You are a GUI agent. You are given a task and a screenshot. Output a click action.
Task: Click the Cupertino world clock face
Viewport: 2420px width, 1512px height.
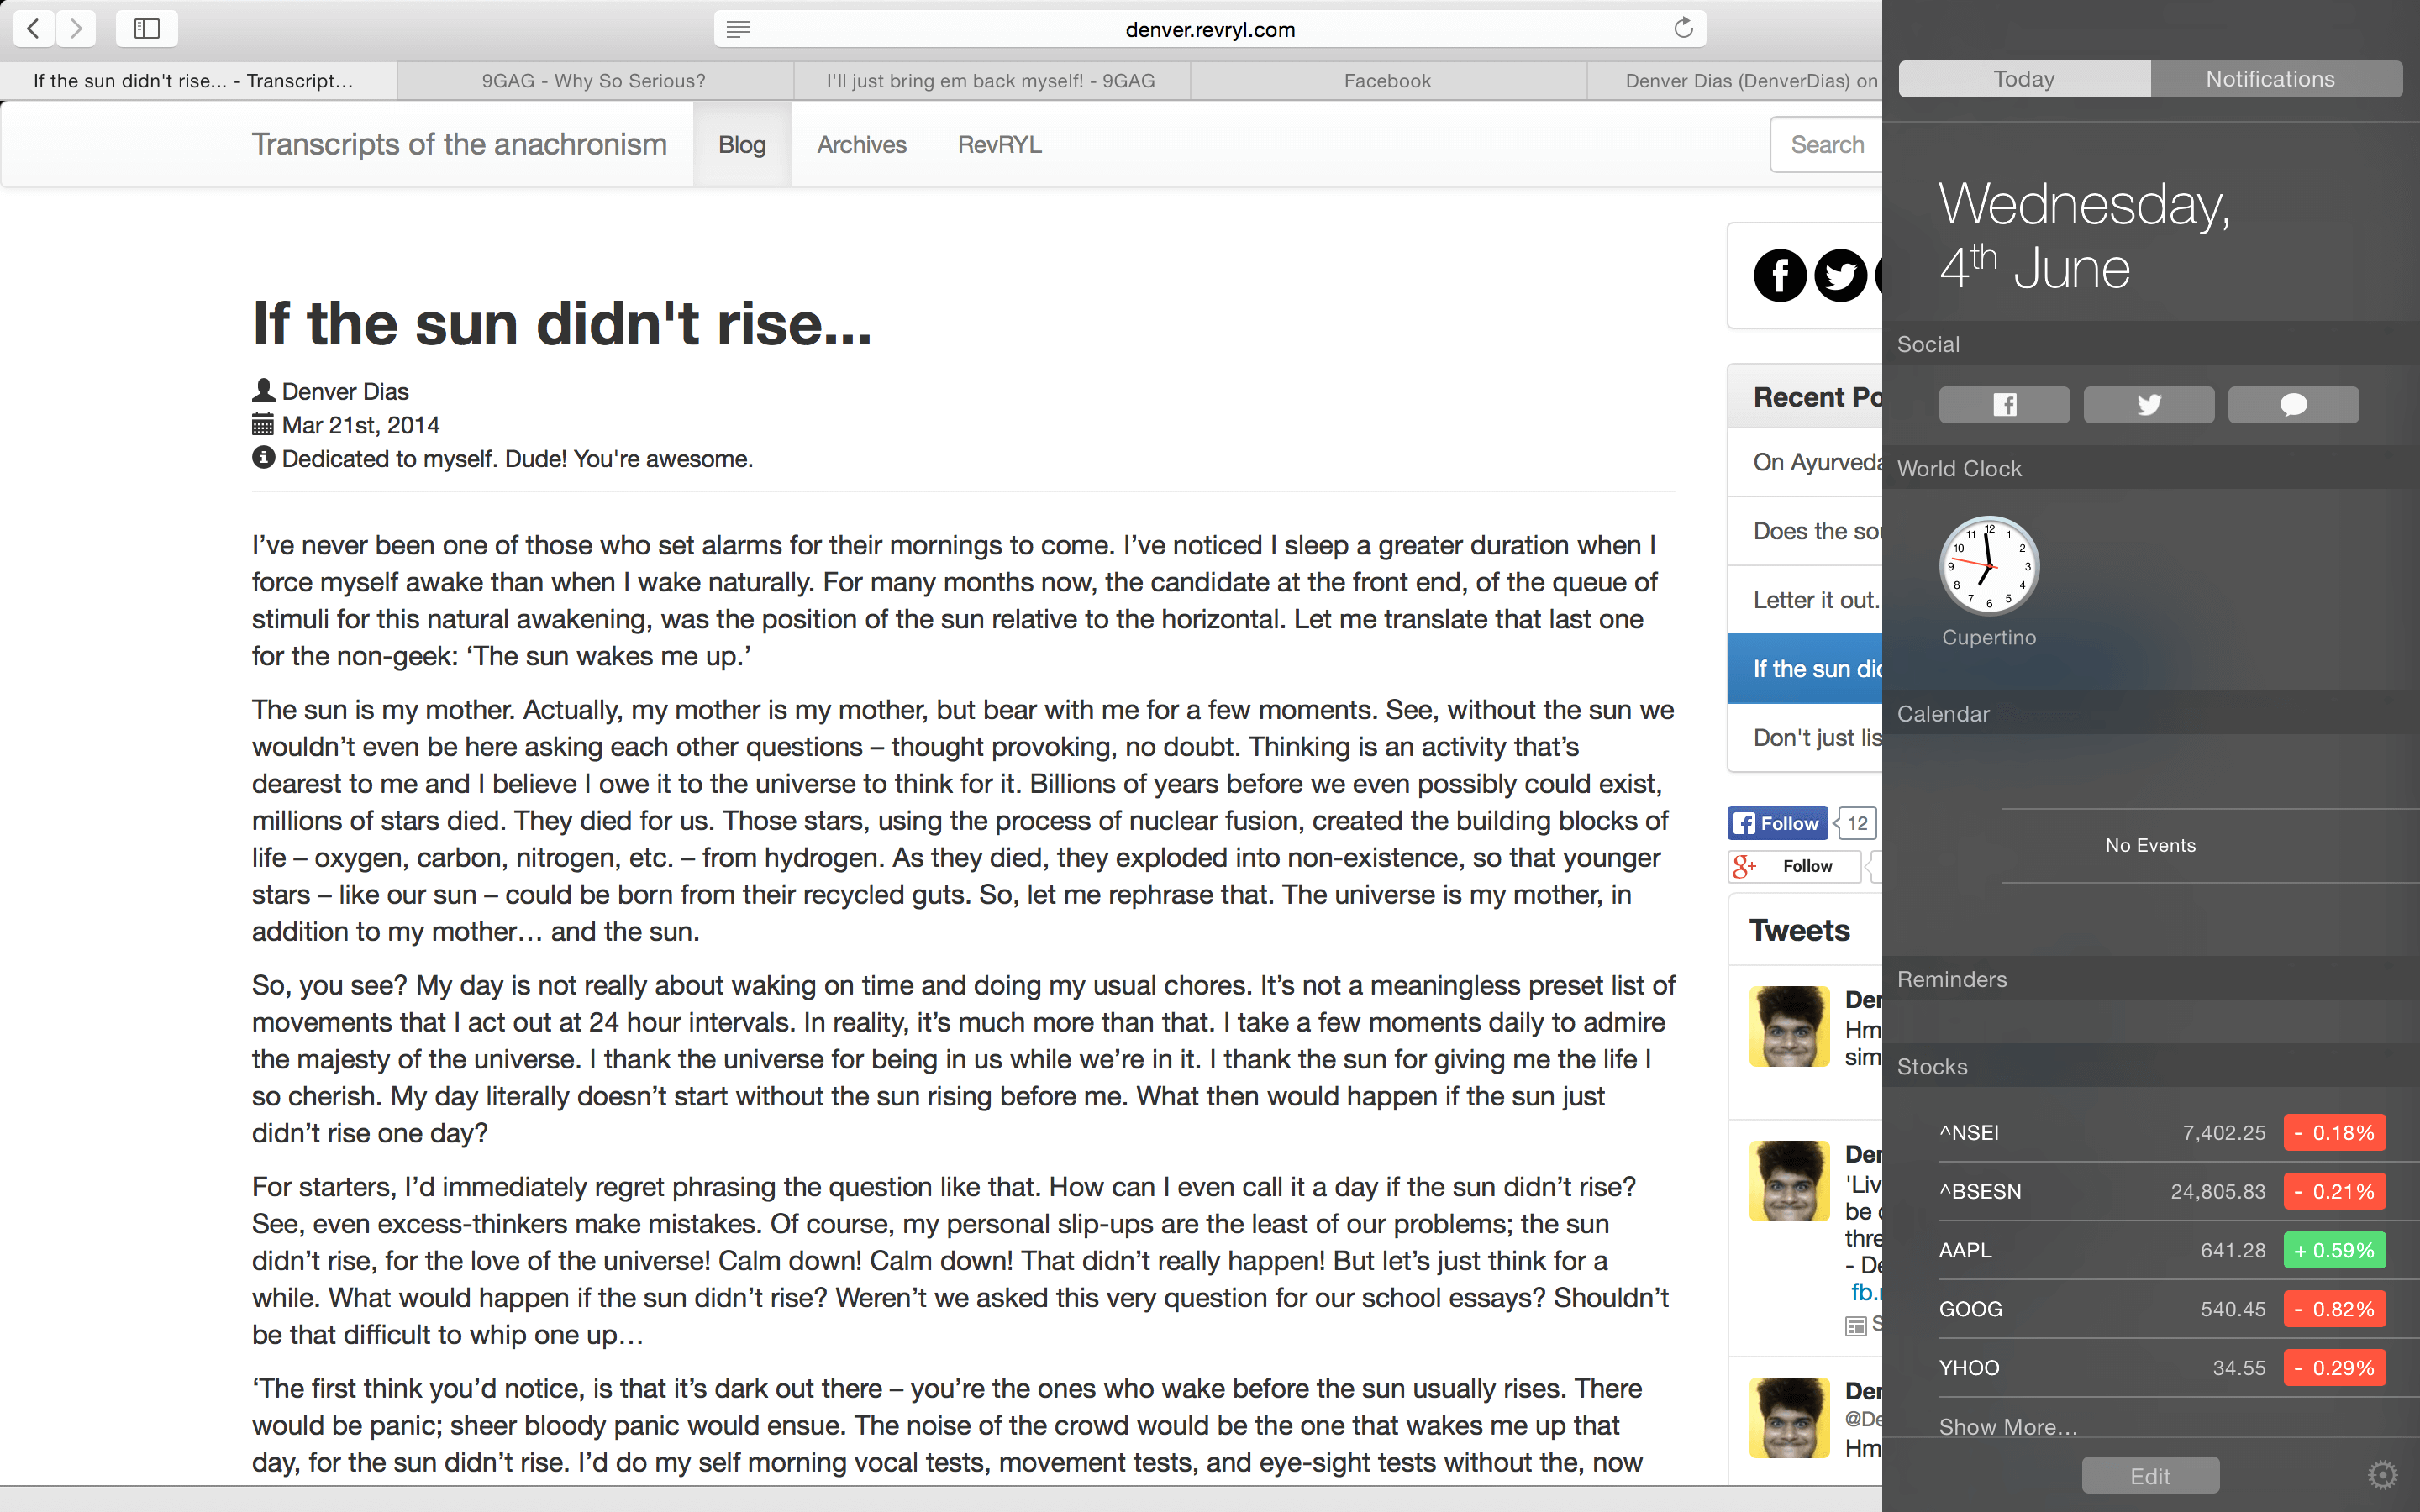1989,566
